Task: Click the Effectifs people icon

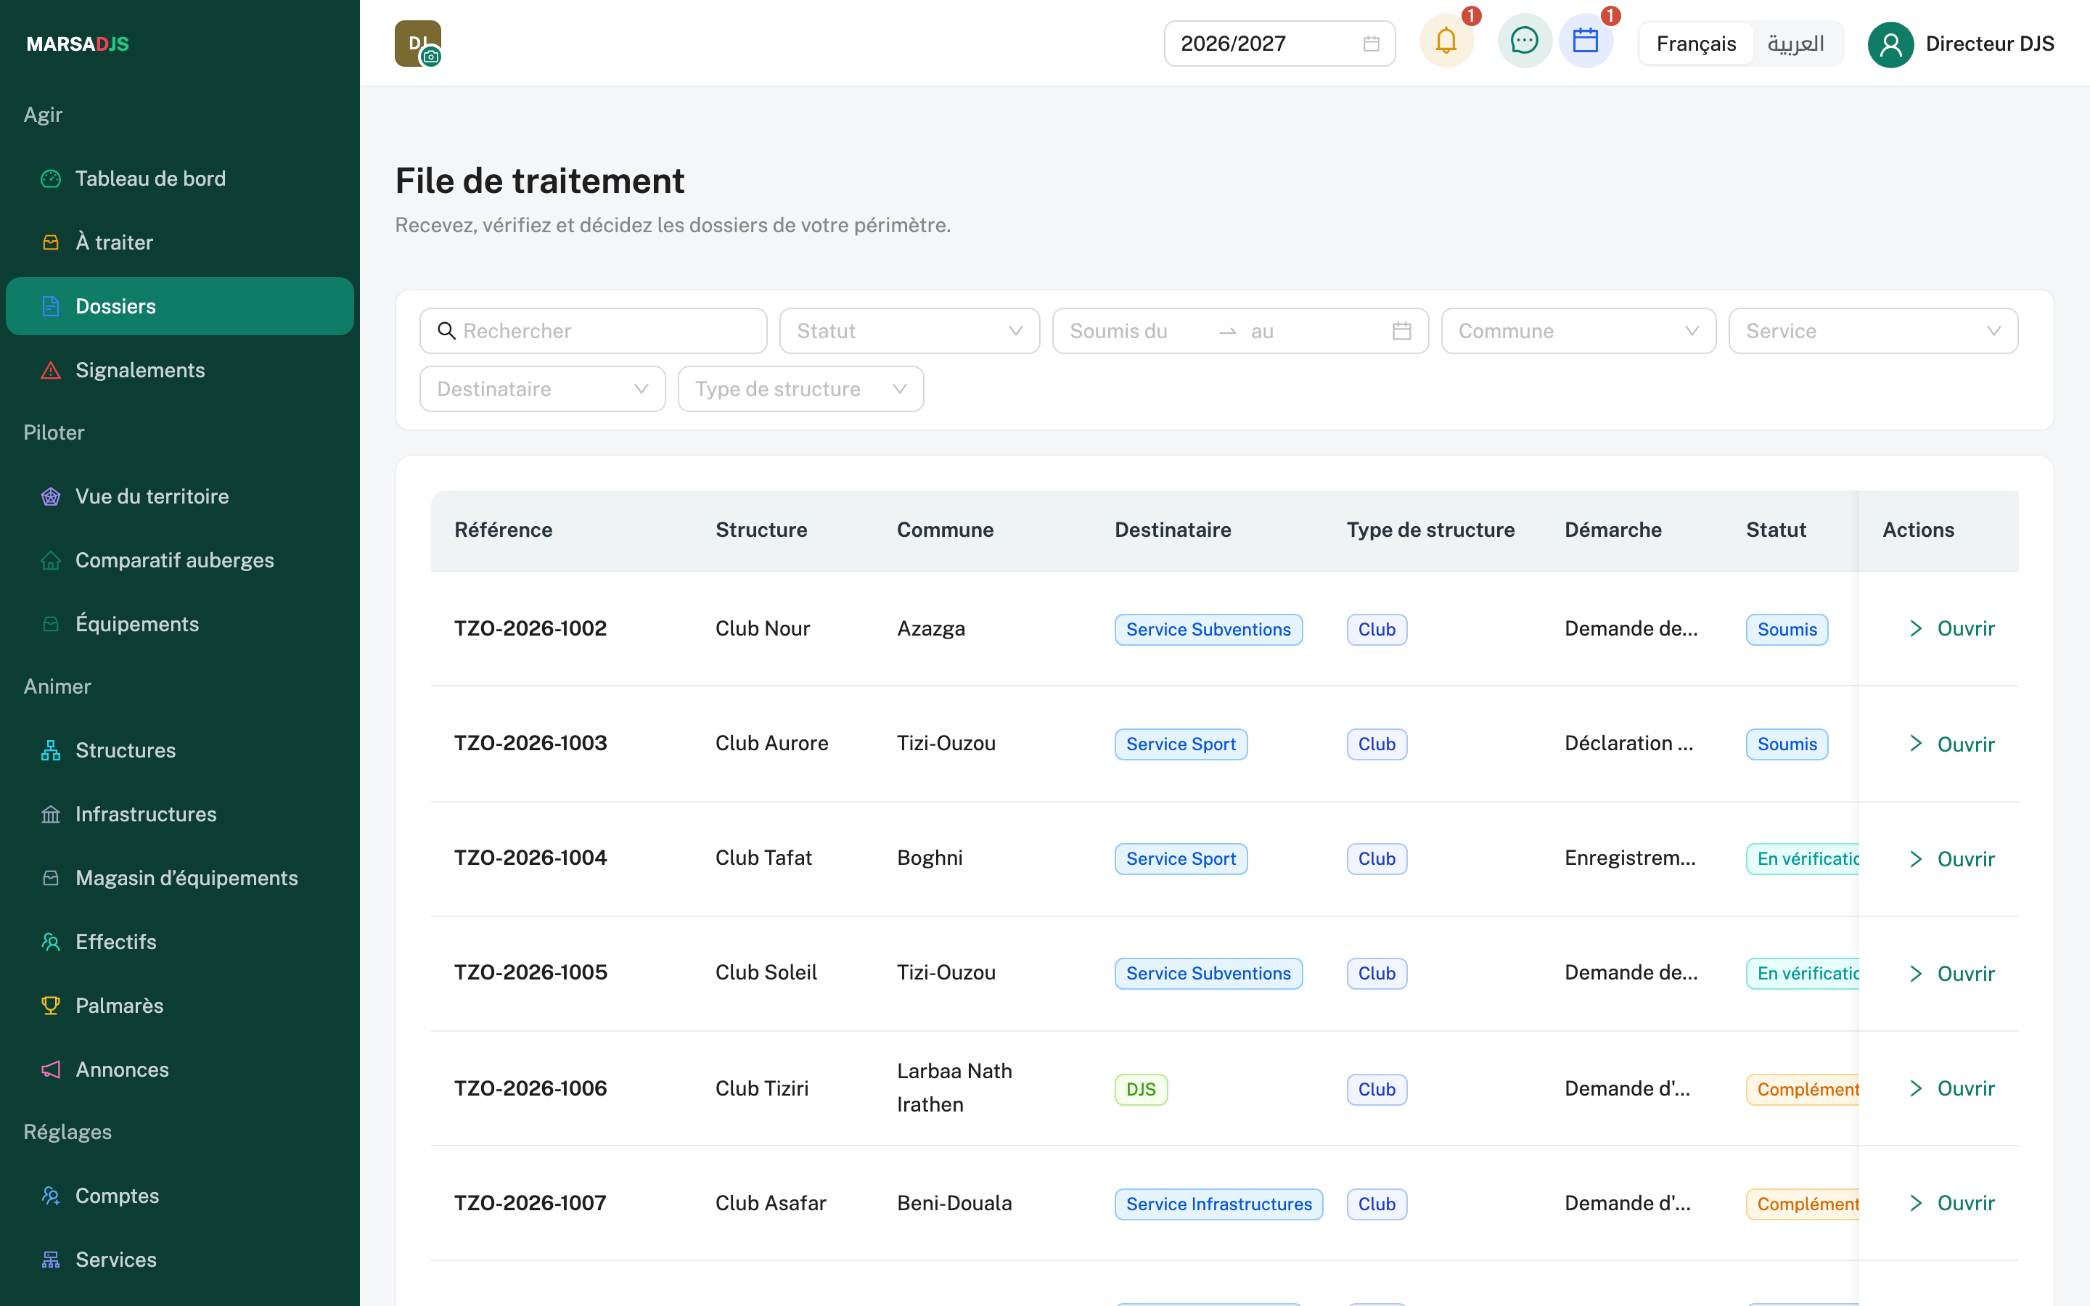Action: (51, 942)
